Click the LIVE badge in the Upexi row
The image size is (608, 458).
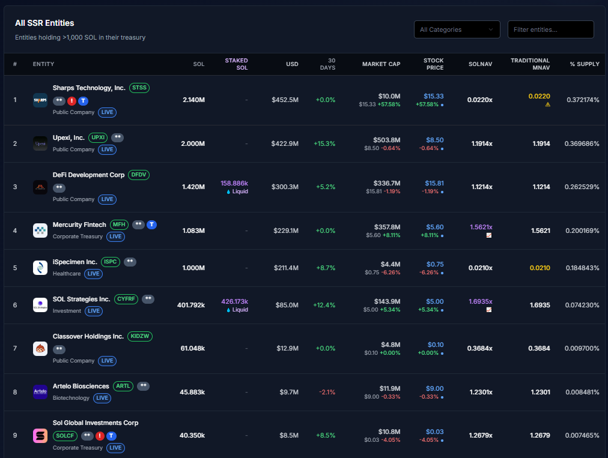(107, 149)
